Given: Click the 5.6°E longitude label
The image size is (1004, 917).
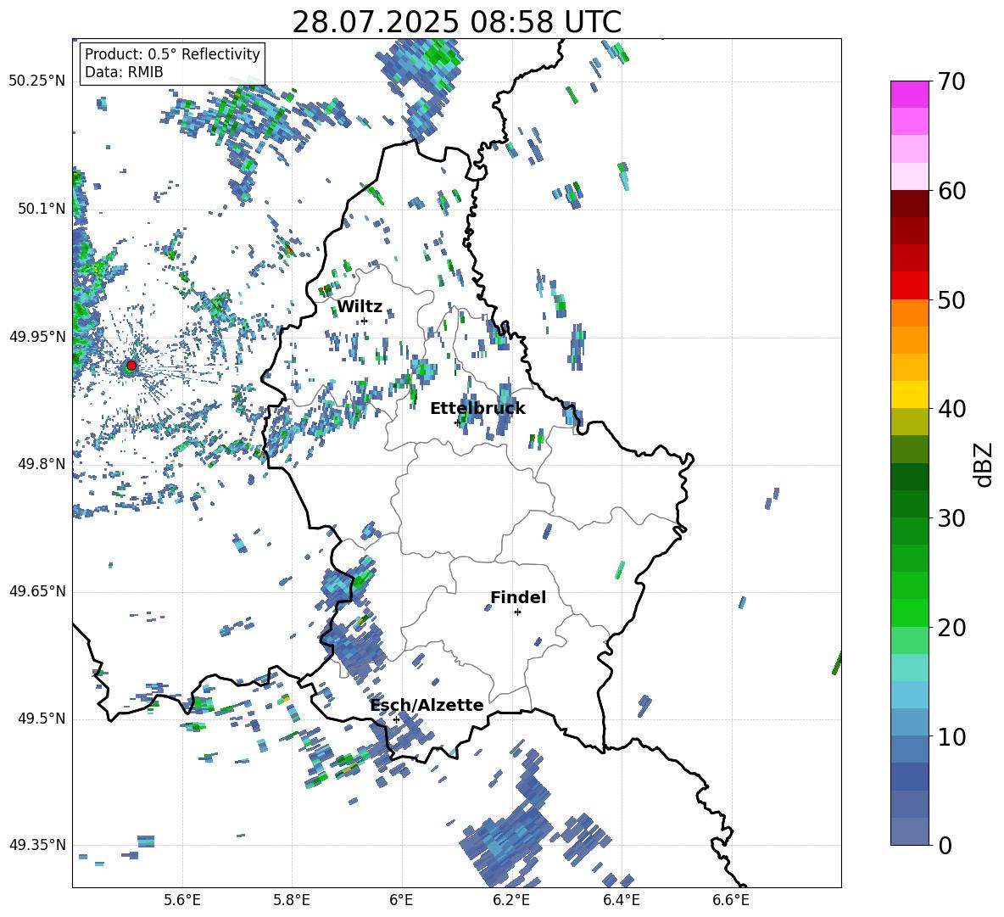Looking at the screenshot, I should (182, 900).
